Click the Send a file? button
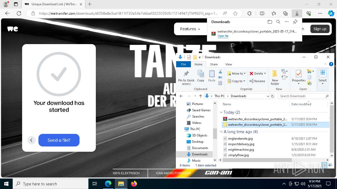Screen dimensions: 337x189 (x=59, y=140)
